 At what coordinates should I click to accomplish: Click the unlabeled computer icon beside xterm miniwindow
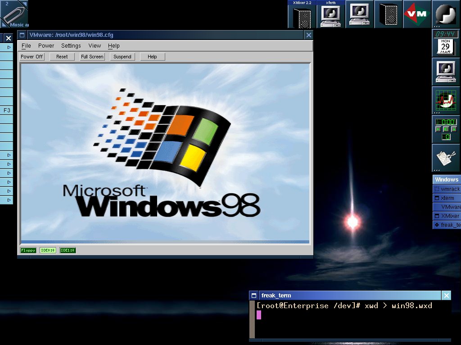[x=359, y=14]
